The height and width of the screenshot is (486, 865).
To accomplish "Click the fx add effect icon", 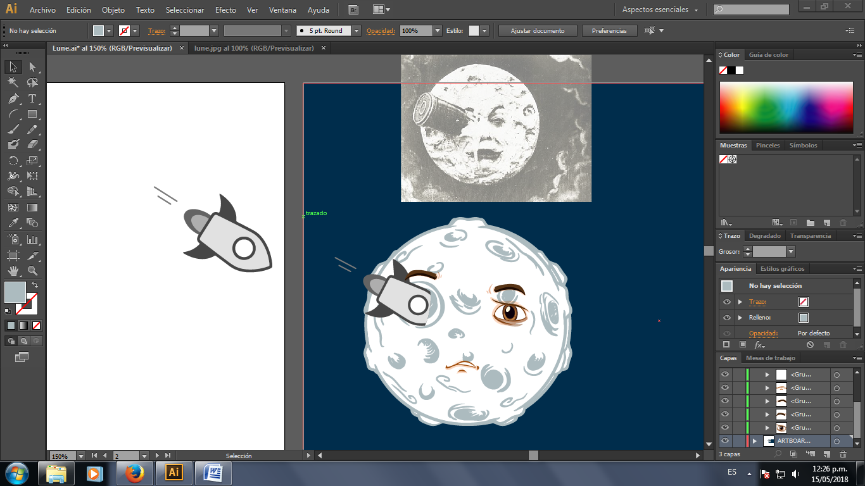I will 759,345.
